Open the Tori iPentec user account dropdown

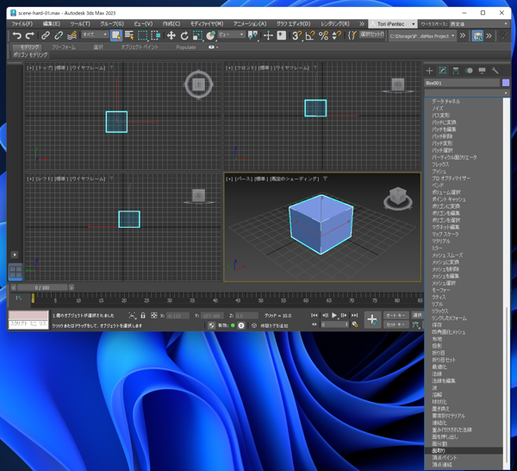pos(392,24)
